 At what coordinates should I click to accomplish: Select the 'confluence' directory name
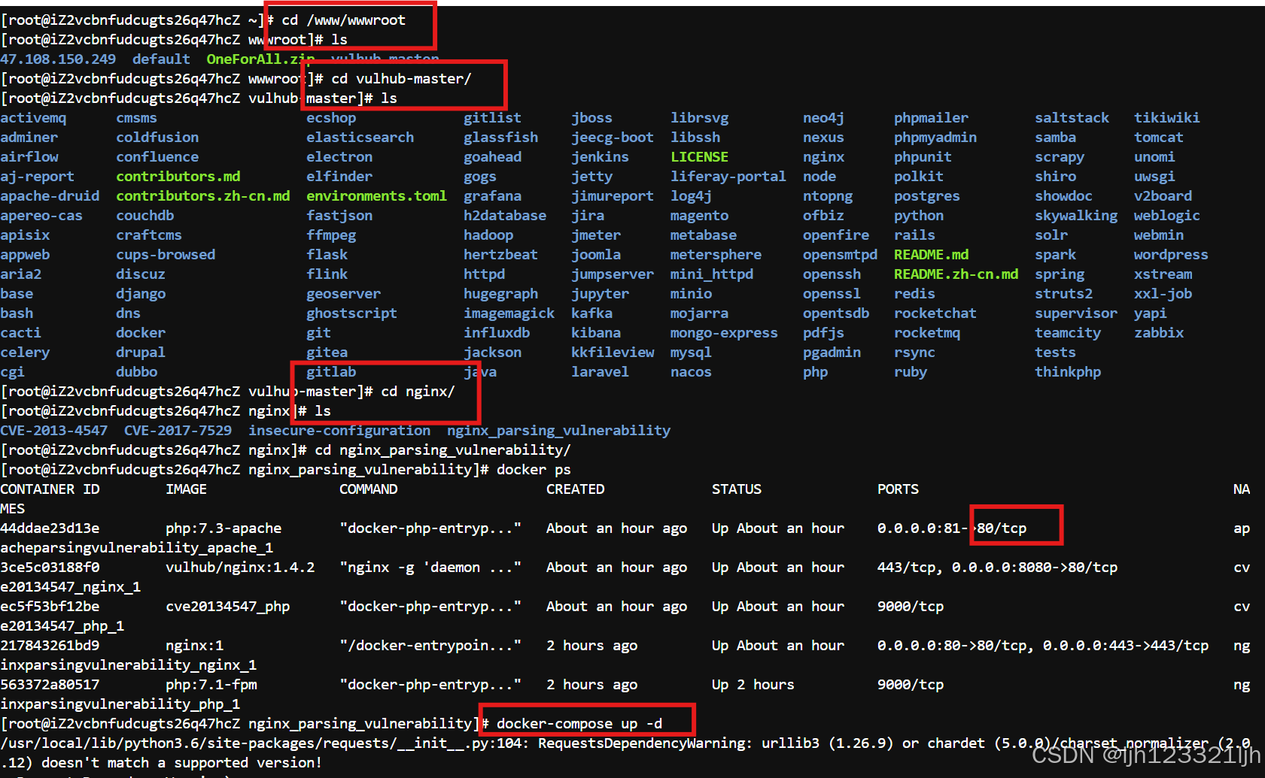[x=157, y=157]
